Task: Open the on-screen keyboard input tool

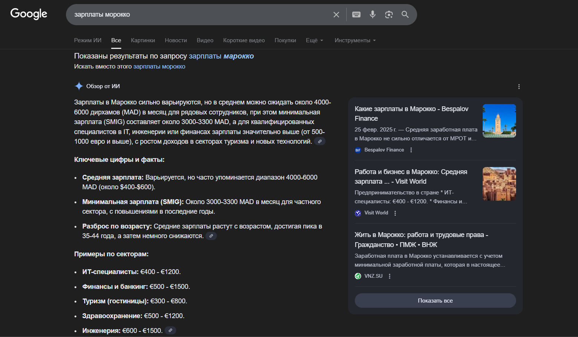Action: tap(356, 14)
